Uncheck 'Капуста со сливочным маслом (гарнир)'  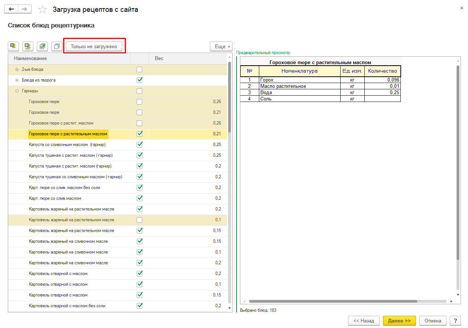click(x=140, y=145)
